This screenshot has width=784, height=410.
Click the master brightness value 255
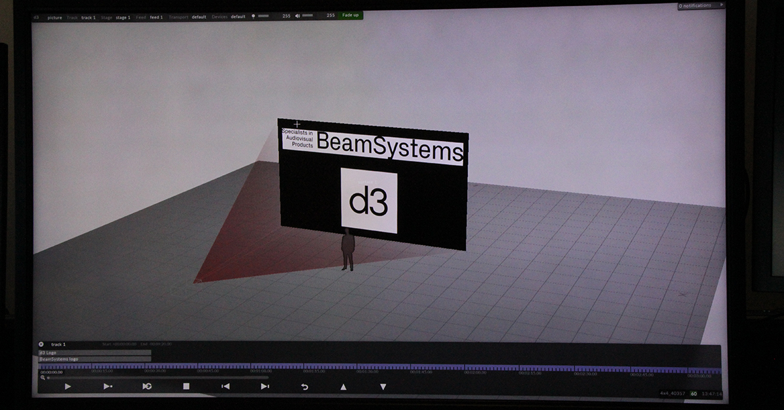click(286, 15)
